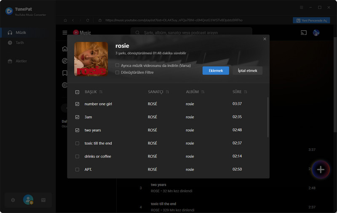The height and width of the screenshot is (213, 337).
Task: Sort by SANATÇI column icon
Action: click(x=167, y=92)
